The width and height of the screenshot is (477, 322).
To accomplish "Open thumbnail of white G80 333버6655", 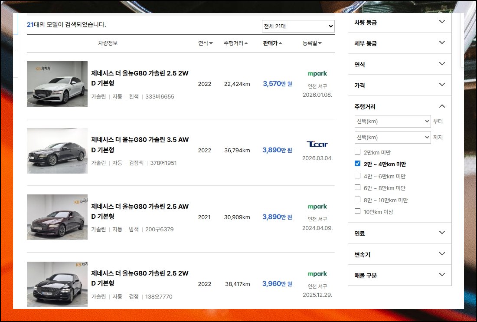I will tap(57, 84).
